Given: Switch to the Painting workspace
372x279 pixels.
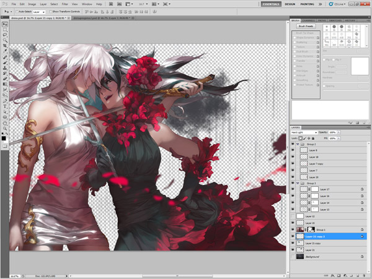Looking at the screenshot, I should pos(308,4).
